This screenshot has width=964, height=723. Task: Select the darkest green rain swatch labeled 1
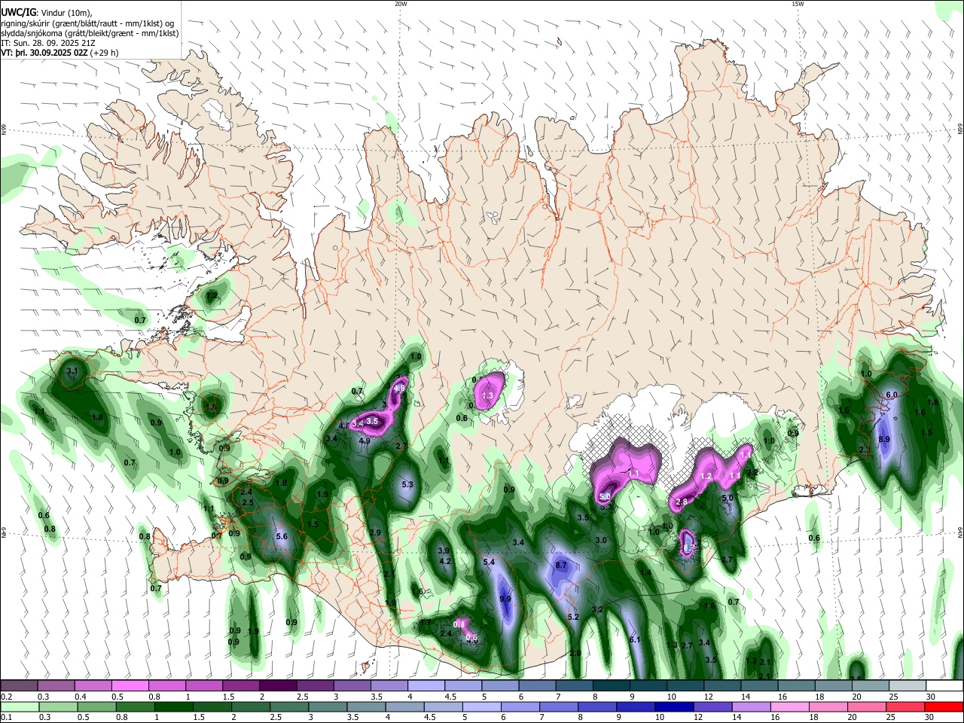[x=172, y=707]
